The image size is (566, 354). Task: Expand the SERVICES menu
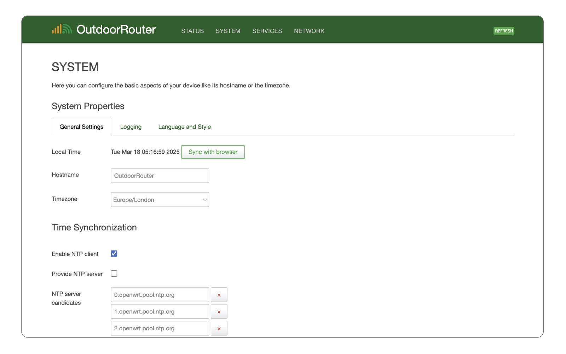267,31
